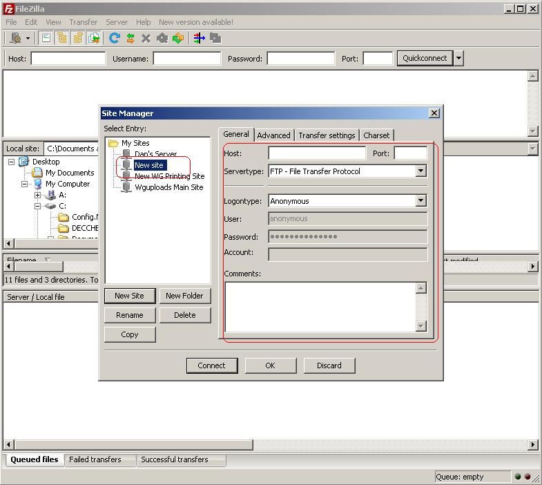Open the Edit menu
Screen dimensions: 542x485
31,22
